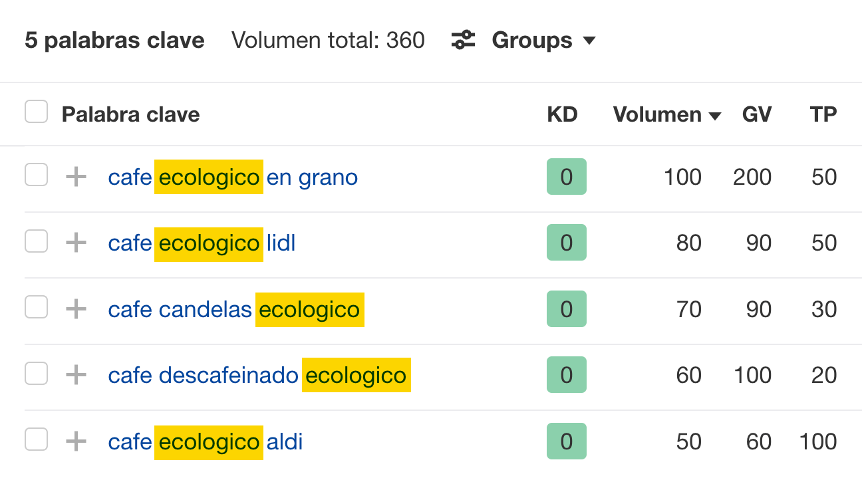862x480 pixels.
Task: Click plus icon beside 'cafe ecologico lidl'
Action: pos(76,243)
